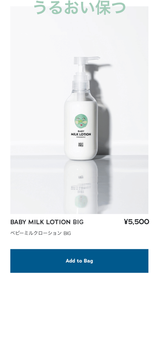The height and width of the screenshot is (346, 162).
Task: Open the BABY MILK LOTION BIG product title
Action: point(47,222)
